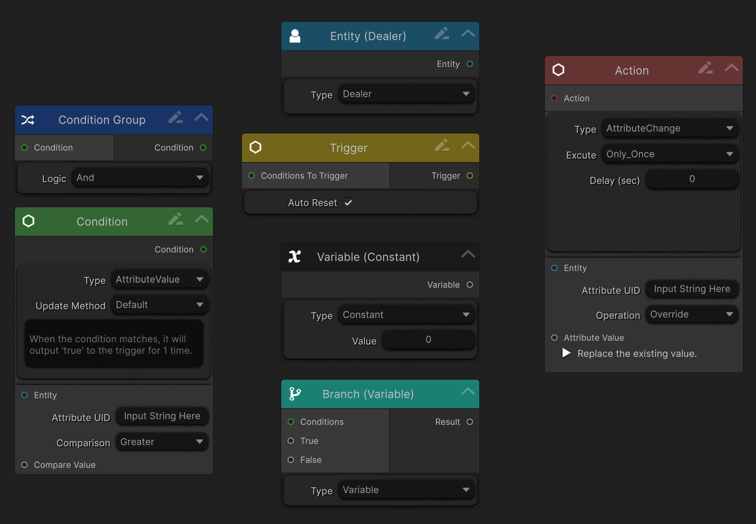Screen dimensions: 756x524
Task: Click the edit pencil on the red Action node
Action: (x=705, y=68)
